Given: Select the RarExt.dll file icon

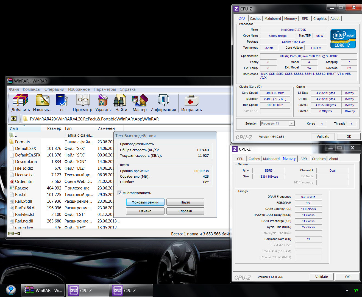Looking at the screenshot, I should (x=12, y=201).
